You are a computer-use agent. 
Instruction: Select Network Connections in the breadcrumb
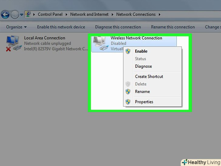136,14
